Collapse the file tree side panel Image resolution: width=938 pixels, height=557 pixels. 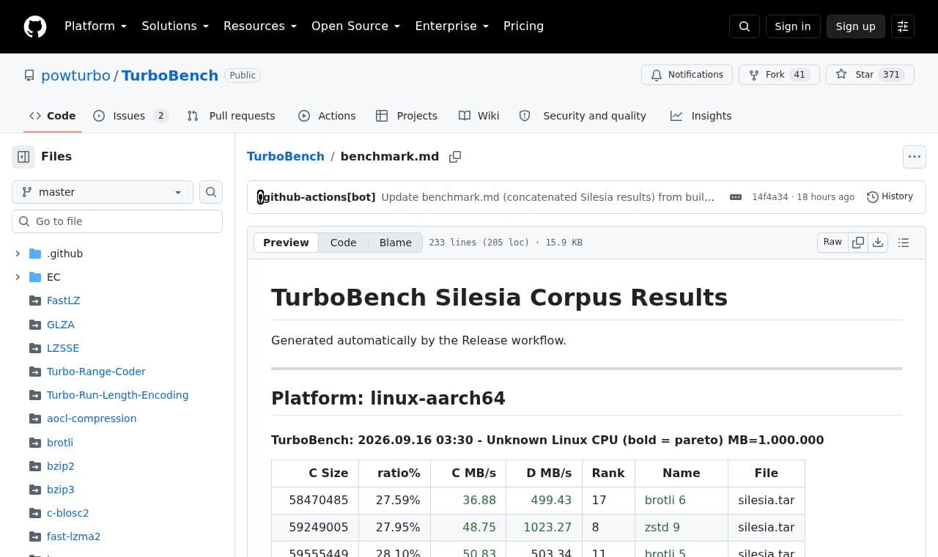point(23,156)
